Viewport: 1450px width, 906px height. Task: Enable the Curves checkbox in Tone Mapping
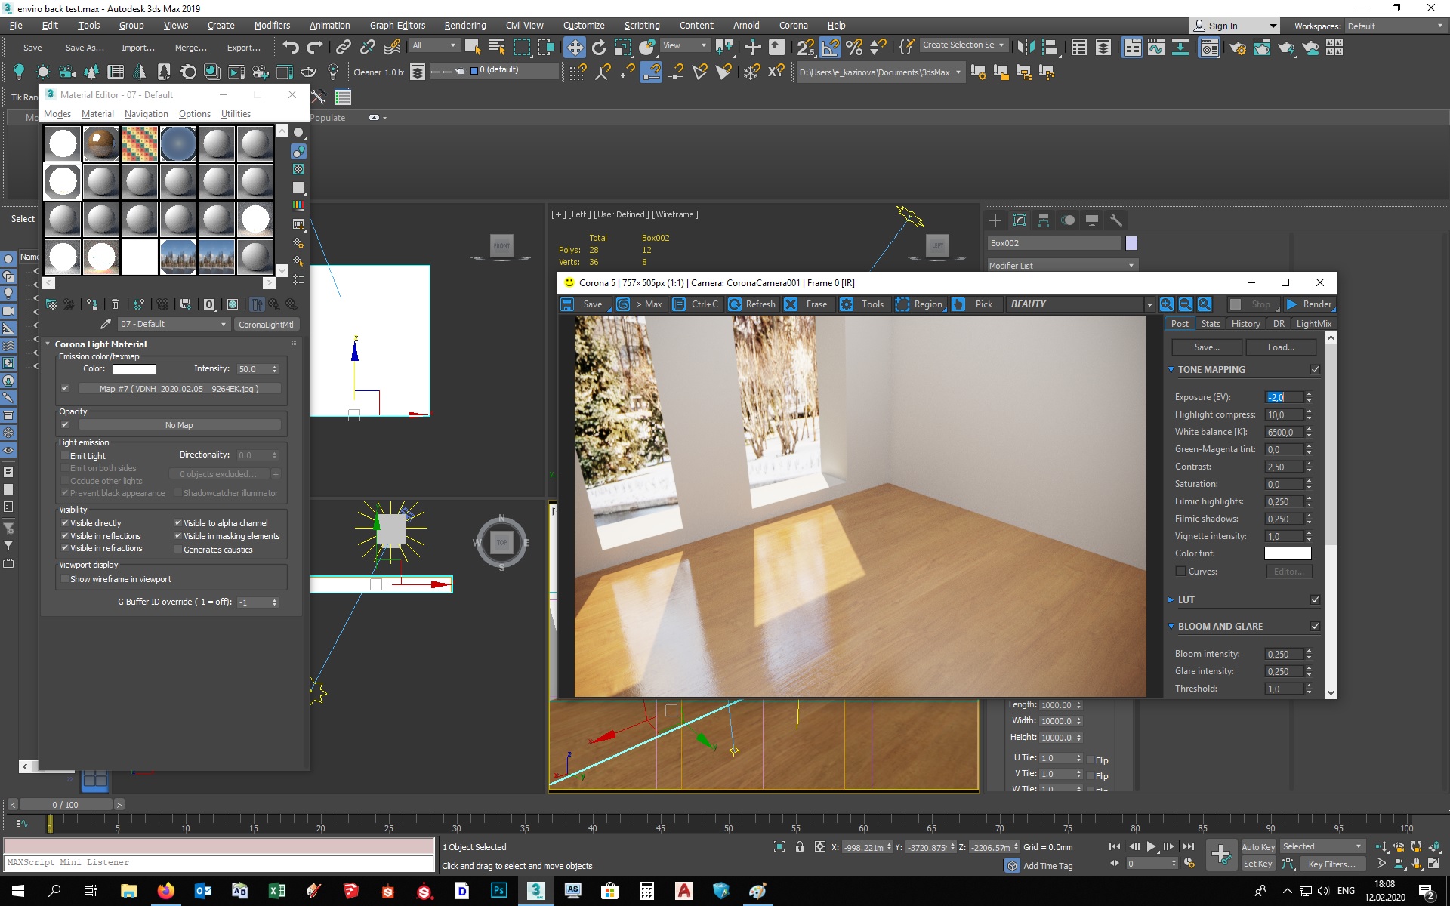[x=1180, y=572]
